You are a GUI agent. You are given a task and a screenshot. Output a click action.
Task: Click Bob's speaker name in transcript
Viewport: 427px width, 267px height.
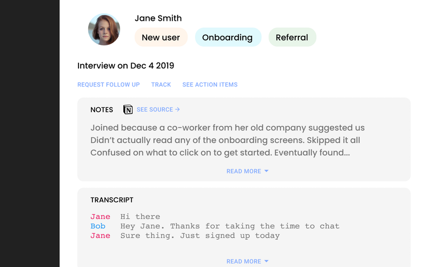tap(98, 226)
